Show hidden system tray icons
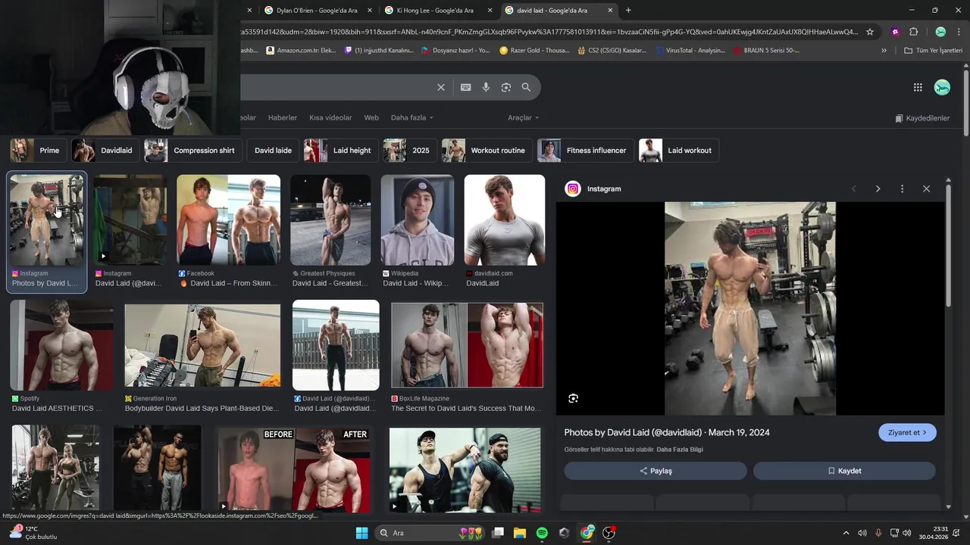 point(846,533)
